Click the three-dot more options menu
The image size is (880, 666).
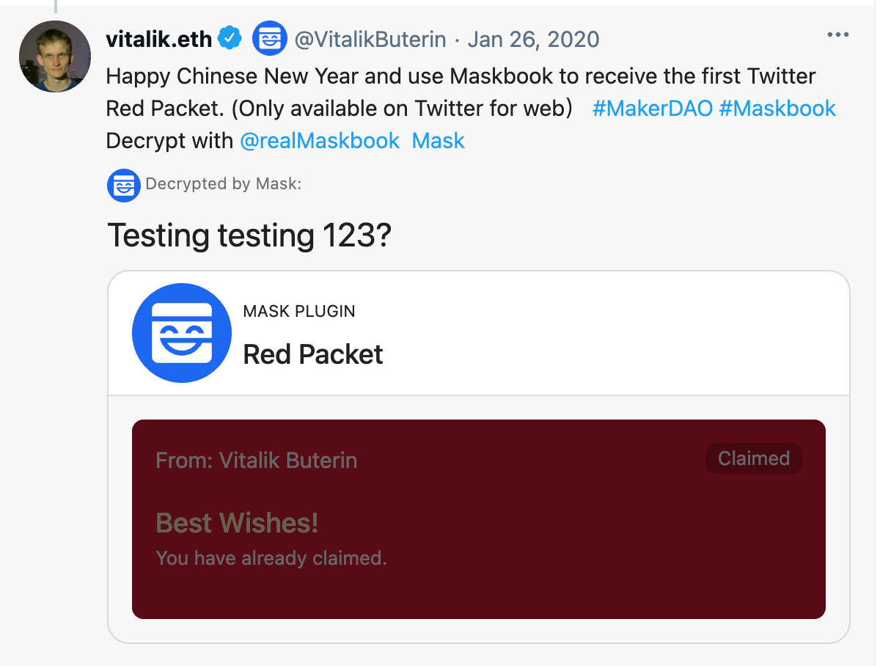(837, 34)
